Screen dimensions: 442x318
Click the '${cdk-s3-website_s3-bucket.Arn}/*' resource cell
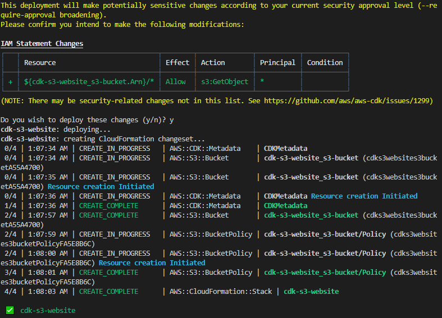tap(89, 82)
